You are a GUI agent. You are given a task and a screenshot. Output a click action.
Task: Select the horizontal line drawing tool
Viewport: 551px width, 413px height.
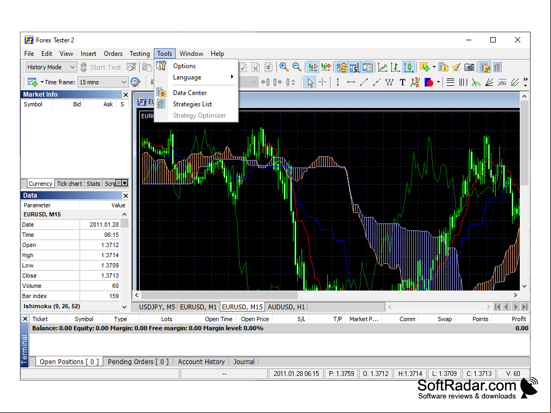350,83
